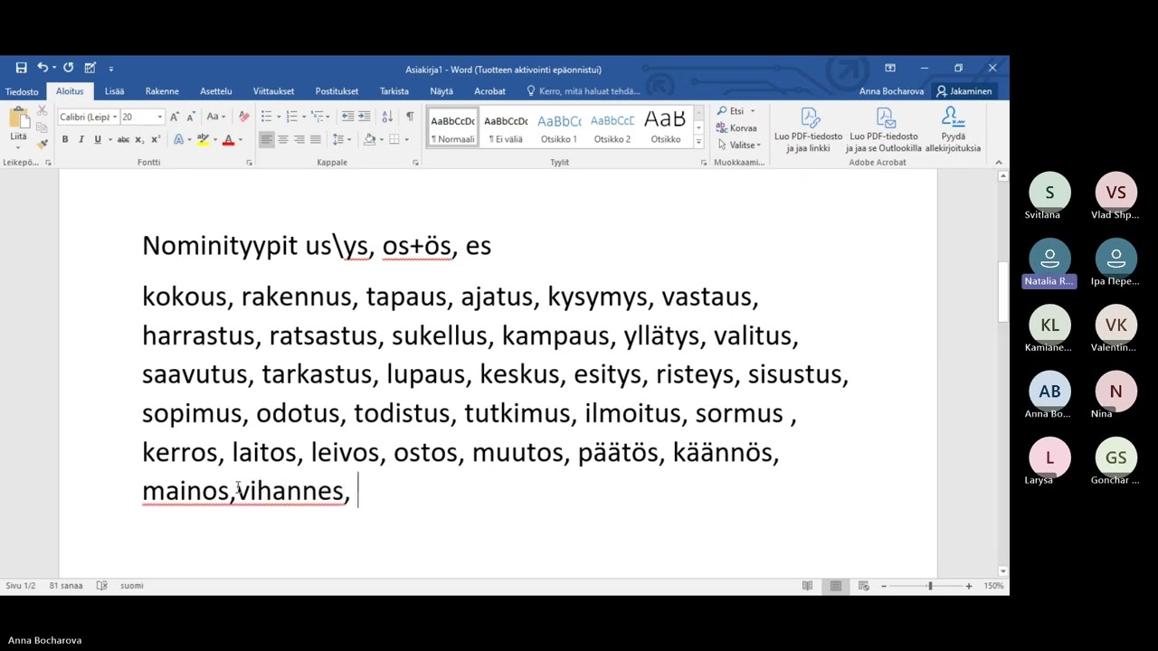Create PDF and share through Outlook
Viewport: 1158px width, 651px height.
[x=884, y=129]
